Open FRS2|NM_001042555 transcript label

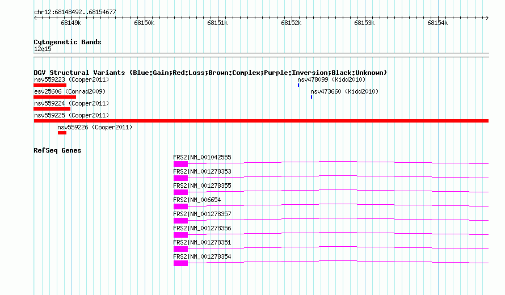pos(202,157)
